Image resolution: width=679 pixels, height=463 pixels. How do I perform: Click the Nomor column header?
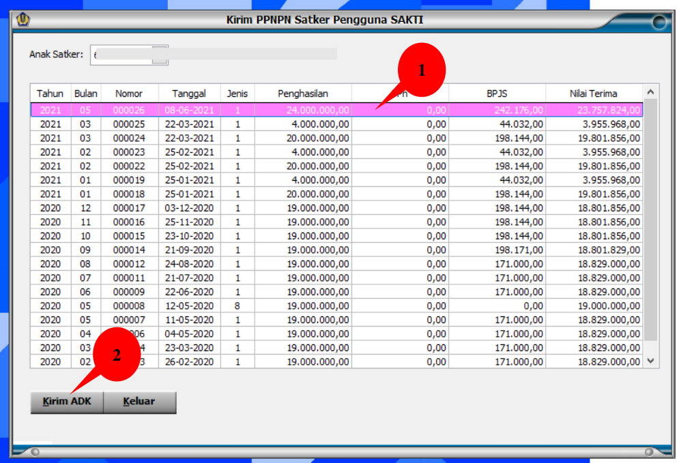[x=129, y=93]
